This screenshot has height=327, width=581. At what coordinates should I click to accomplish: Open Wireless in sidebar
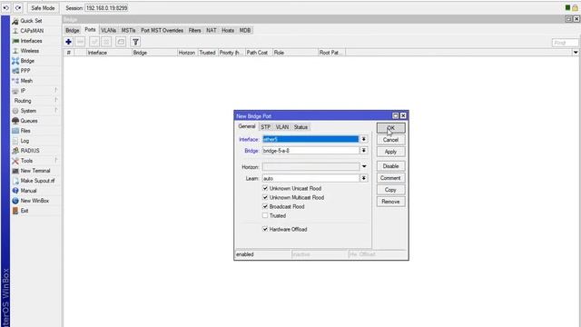(30, 51)
